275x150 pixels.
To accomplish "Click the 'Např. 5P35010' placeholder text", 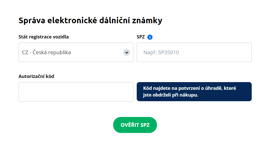I will [x=161, y=53].
